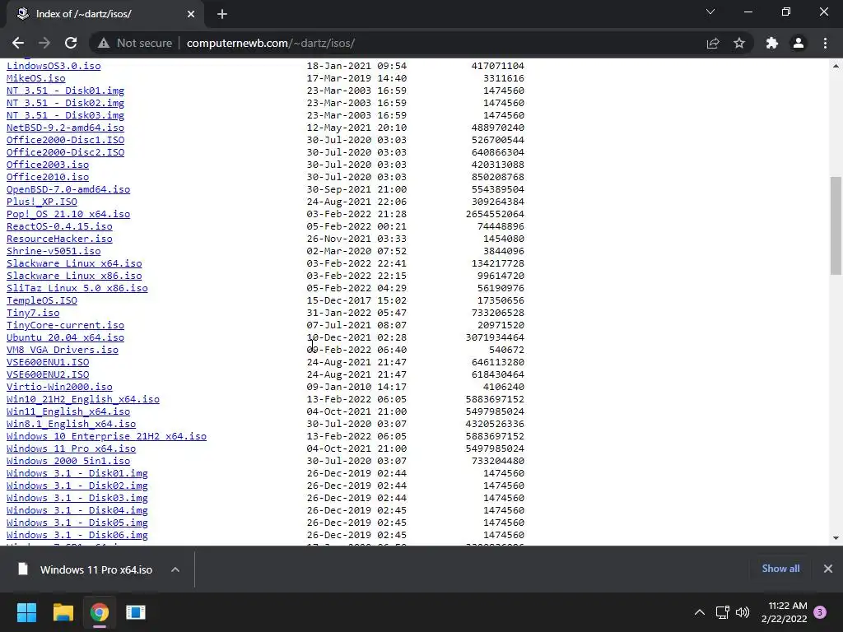This screenshot has height=632, width=843.
Task: Click the Tiny7.iso link
Action: tap(33, 314)
